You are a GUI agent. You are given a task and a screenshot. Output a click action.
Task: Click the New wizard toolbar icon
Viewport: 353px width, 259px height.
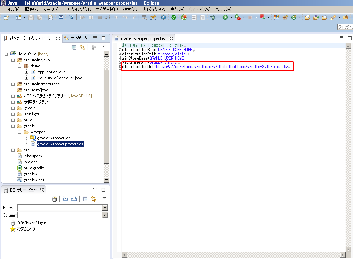[x=6, y=17]
